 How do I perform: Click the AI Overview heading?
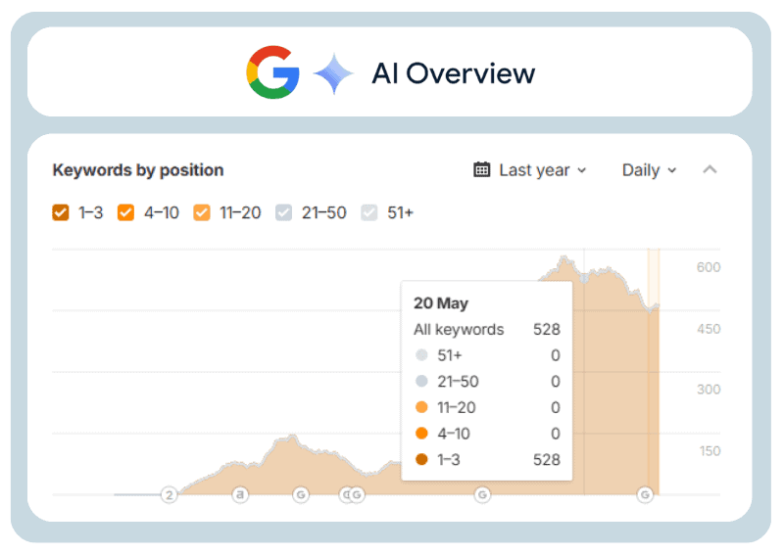[453, 73]
